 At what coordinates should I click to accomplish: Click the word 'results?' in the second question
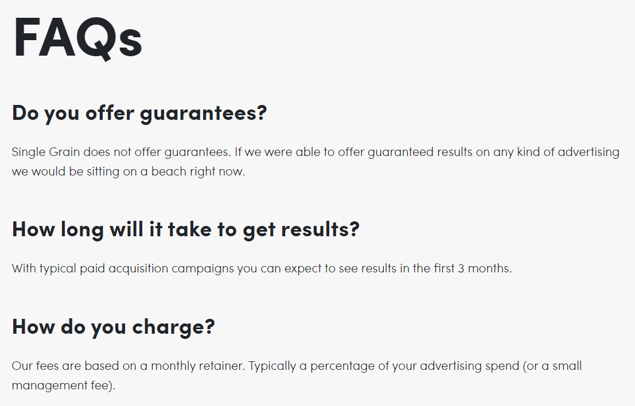click(320, 229)
